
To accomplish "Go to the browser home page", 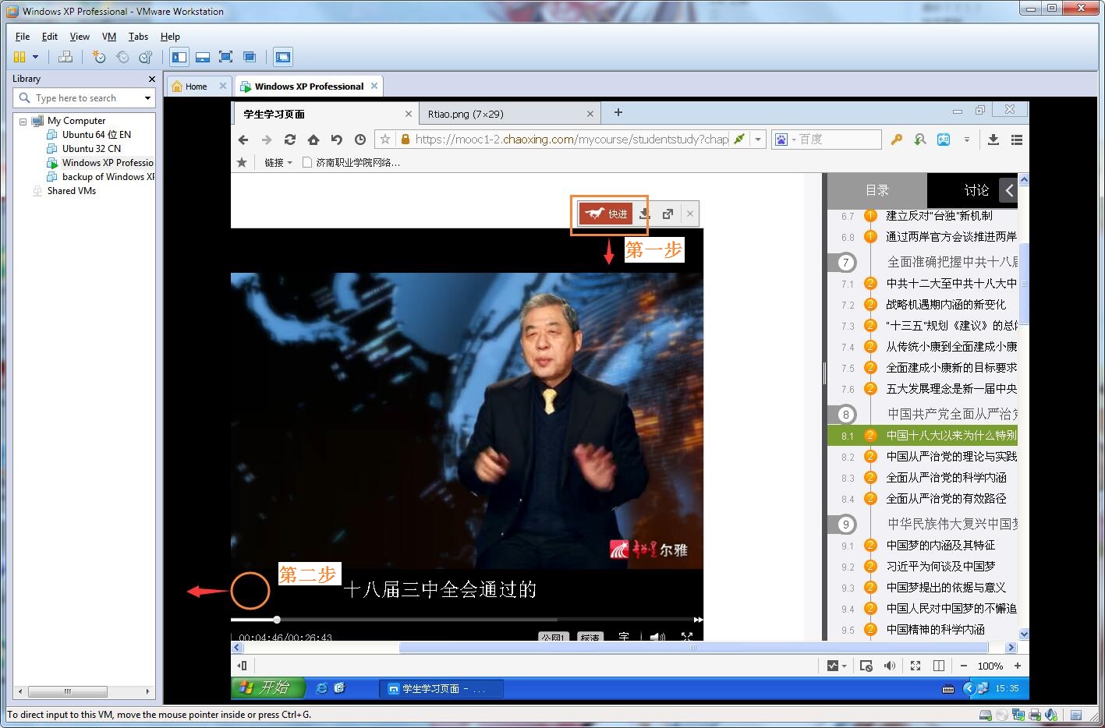I will click(313, 140).
